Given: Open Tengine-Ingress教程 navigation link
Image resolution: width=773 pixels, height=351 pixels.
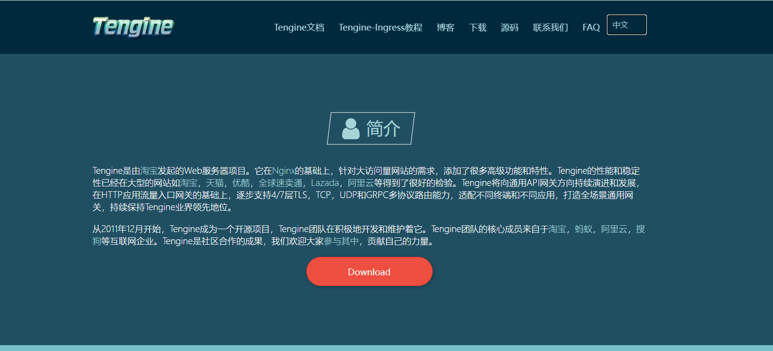Looking at the screenshot, I should 380,27.
